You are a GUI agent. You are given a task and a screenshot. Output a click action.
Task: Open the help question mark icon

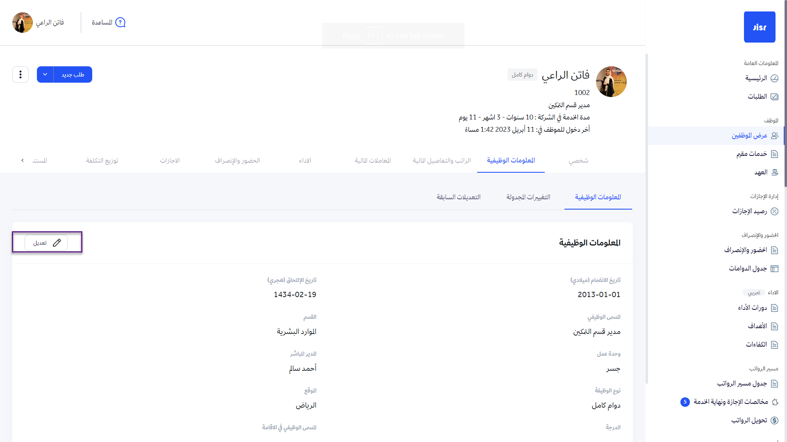tap(120, 23)
